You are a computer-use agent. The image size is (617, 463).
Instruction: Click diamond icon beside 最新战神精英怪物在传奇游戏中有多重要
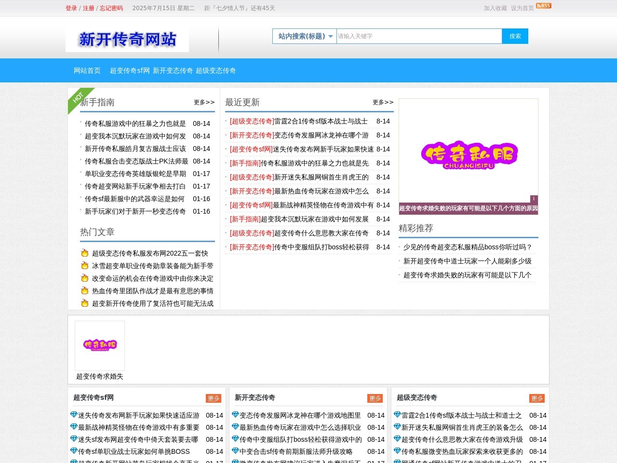[74, 427]
